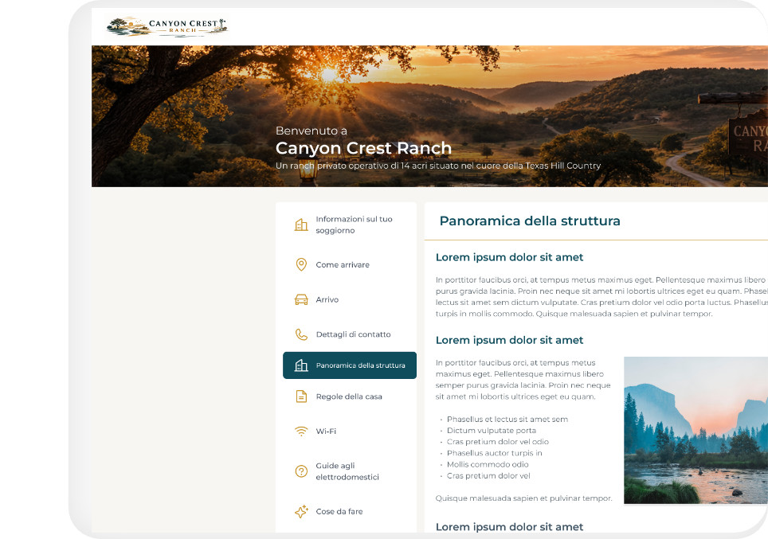Click the Canyon Crest Ranch hero banner title
The image size is (768, 539).
tap(363, 148)
